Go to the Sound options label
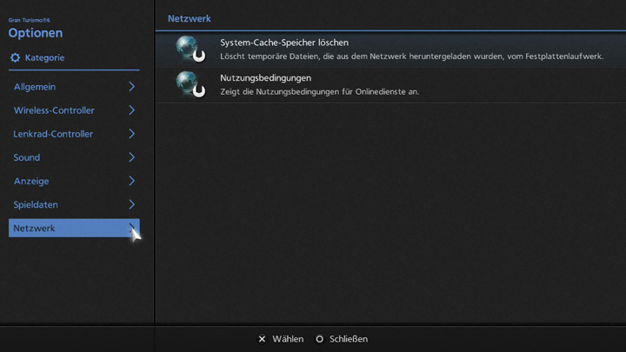 click(27, 157)
